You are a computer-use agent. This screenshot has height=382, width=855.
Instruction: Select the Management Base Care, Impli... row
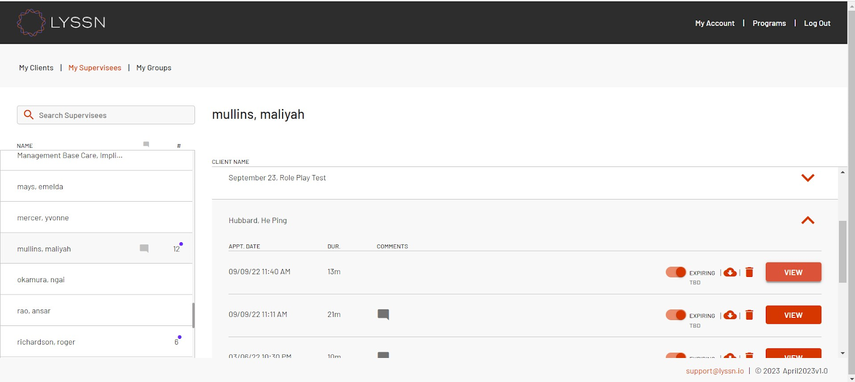(x=97, y=160)
